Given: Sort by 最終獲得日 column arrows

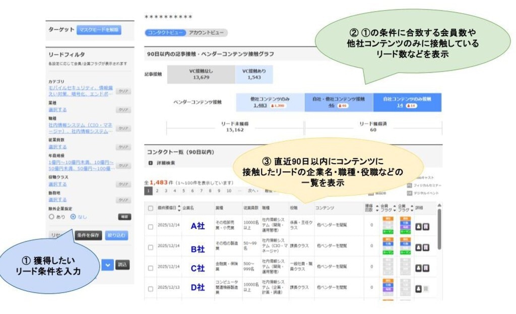Looking at the screenshot, I should click(179, 208).
